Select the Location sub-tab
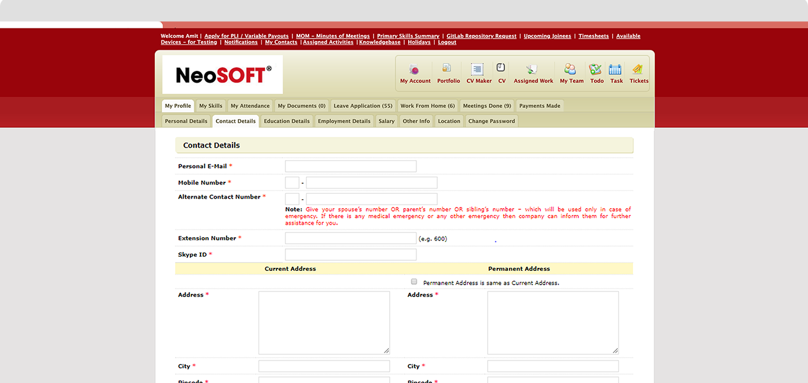The image size is (808, 383). (x=449, y=121)
